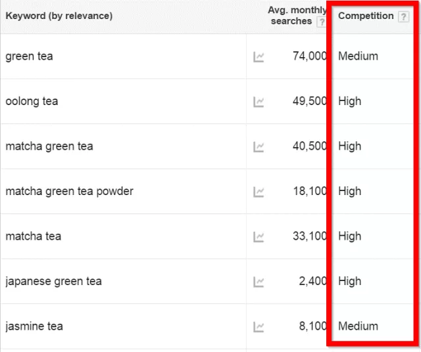421x352 pixels.
Task: Choose the matcha green tea keyword
Action: 49,146
